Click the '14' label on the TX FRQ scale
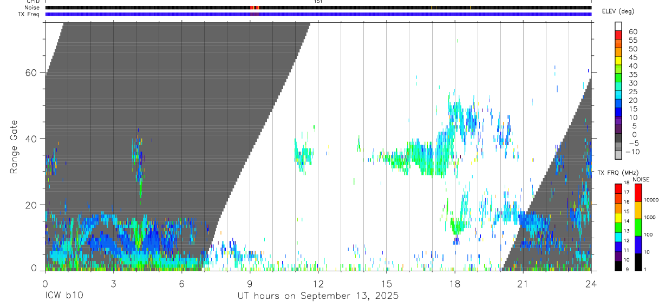665x307 pixels. point(627,221)
